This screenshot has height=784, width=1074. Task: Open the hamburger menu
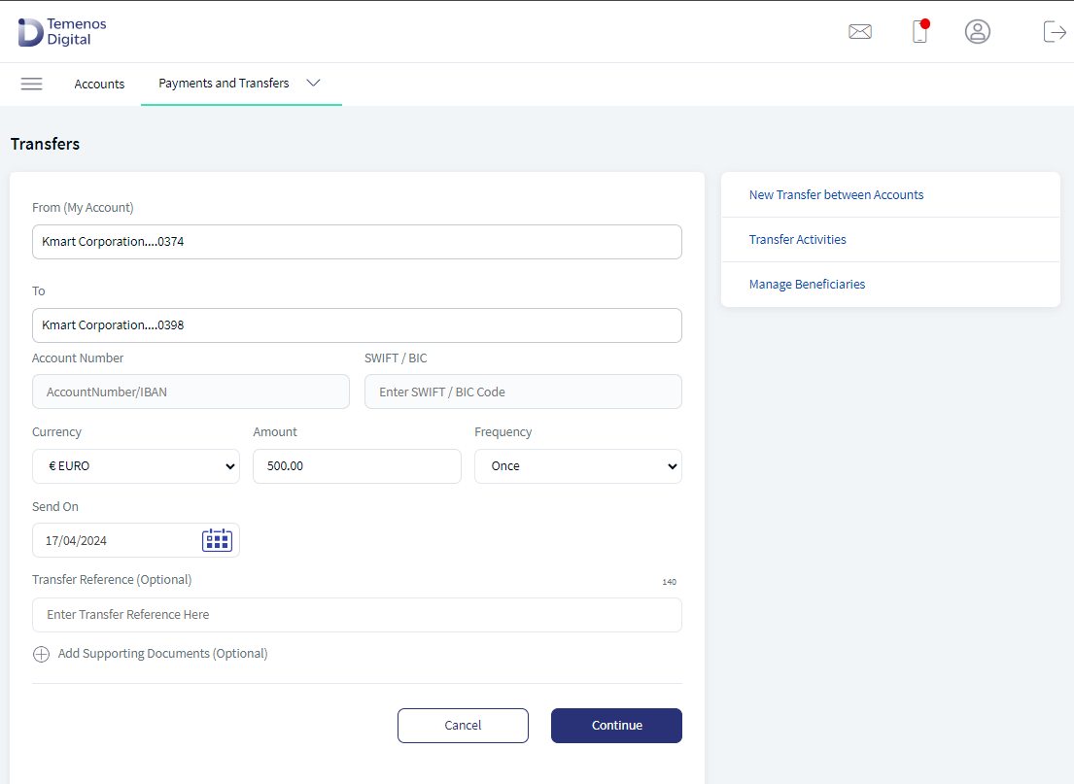31,84
